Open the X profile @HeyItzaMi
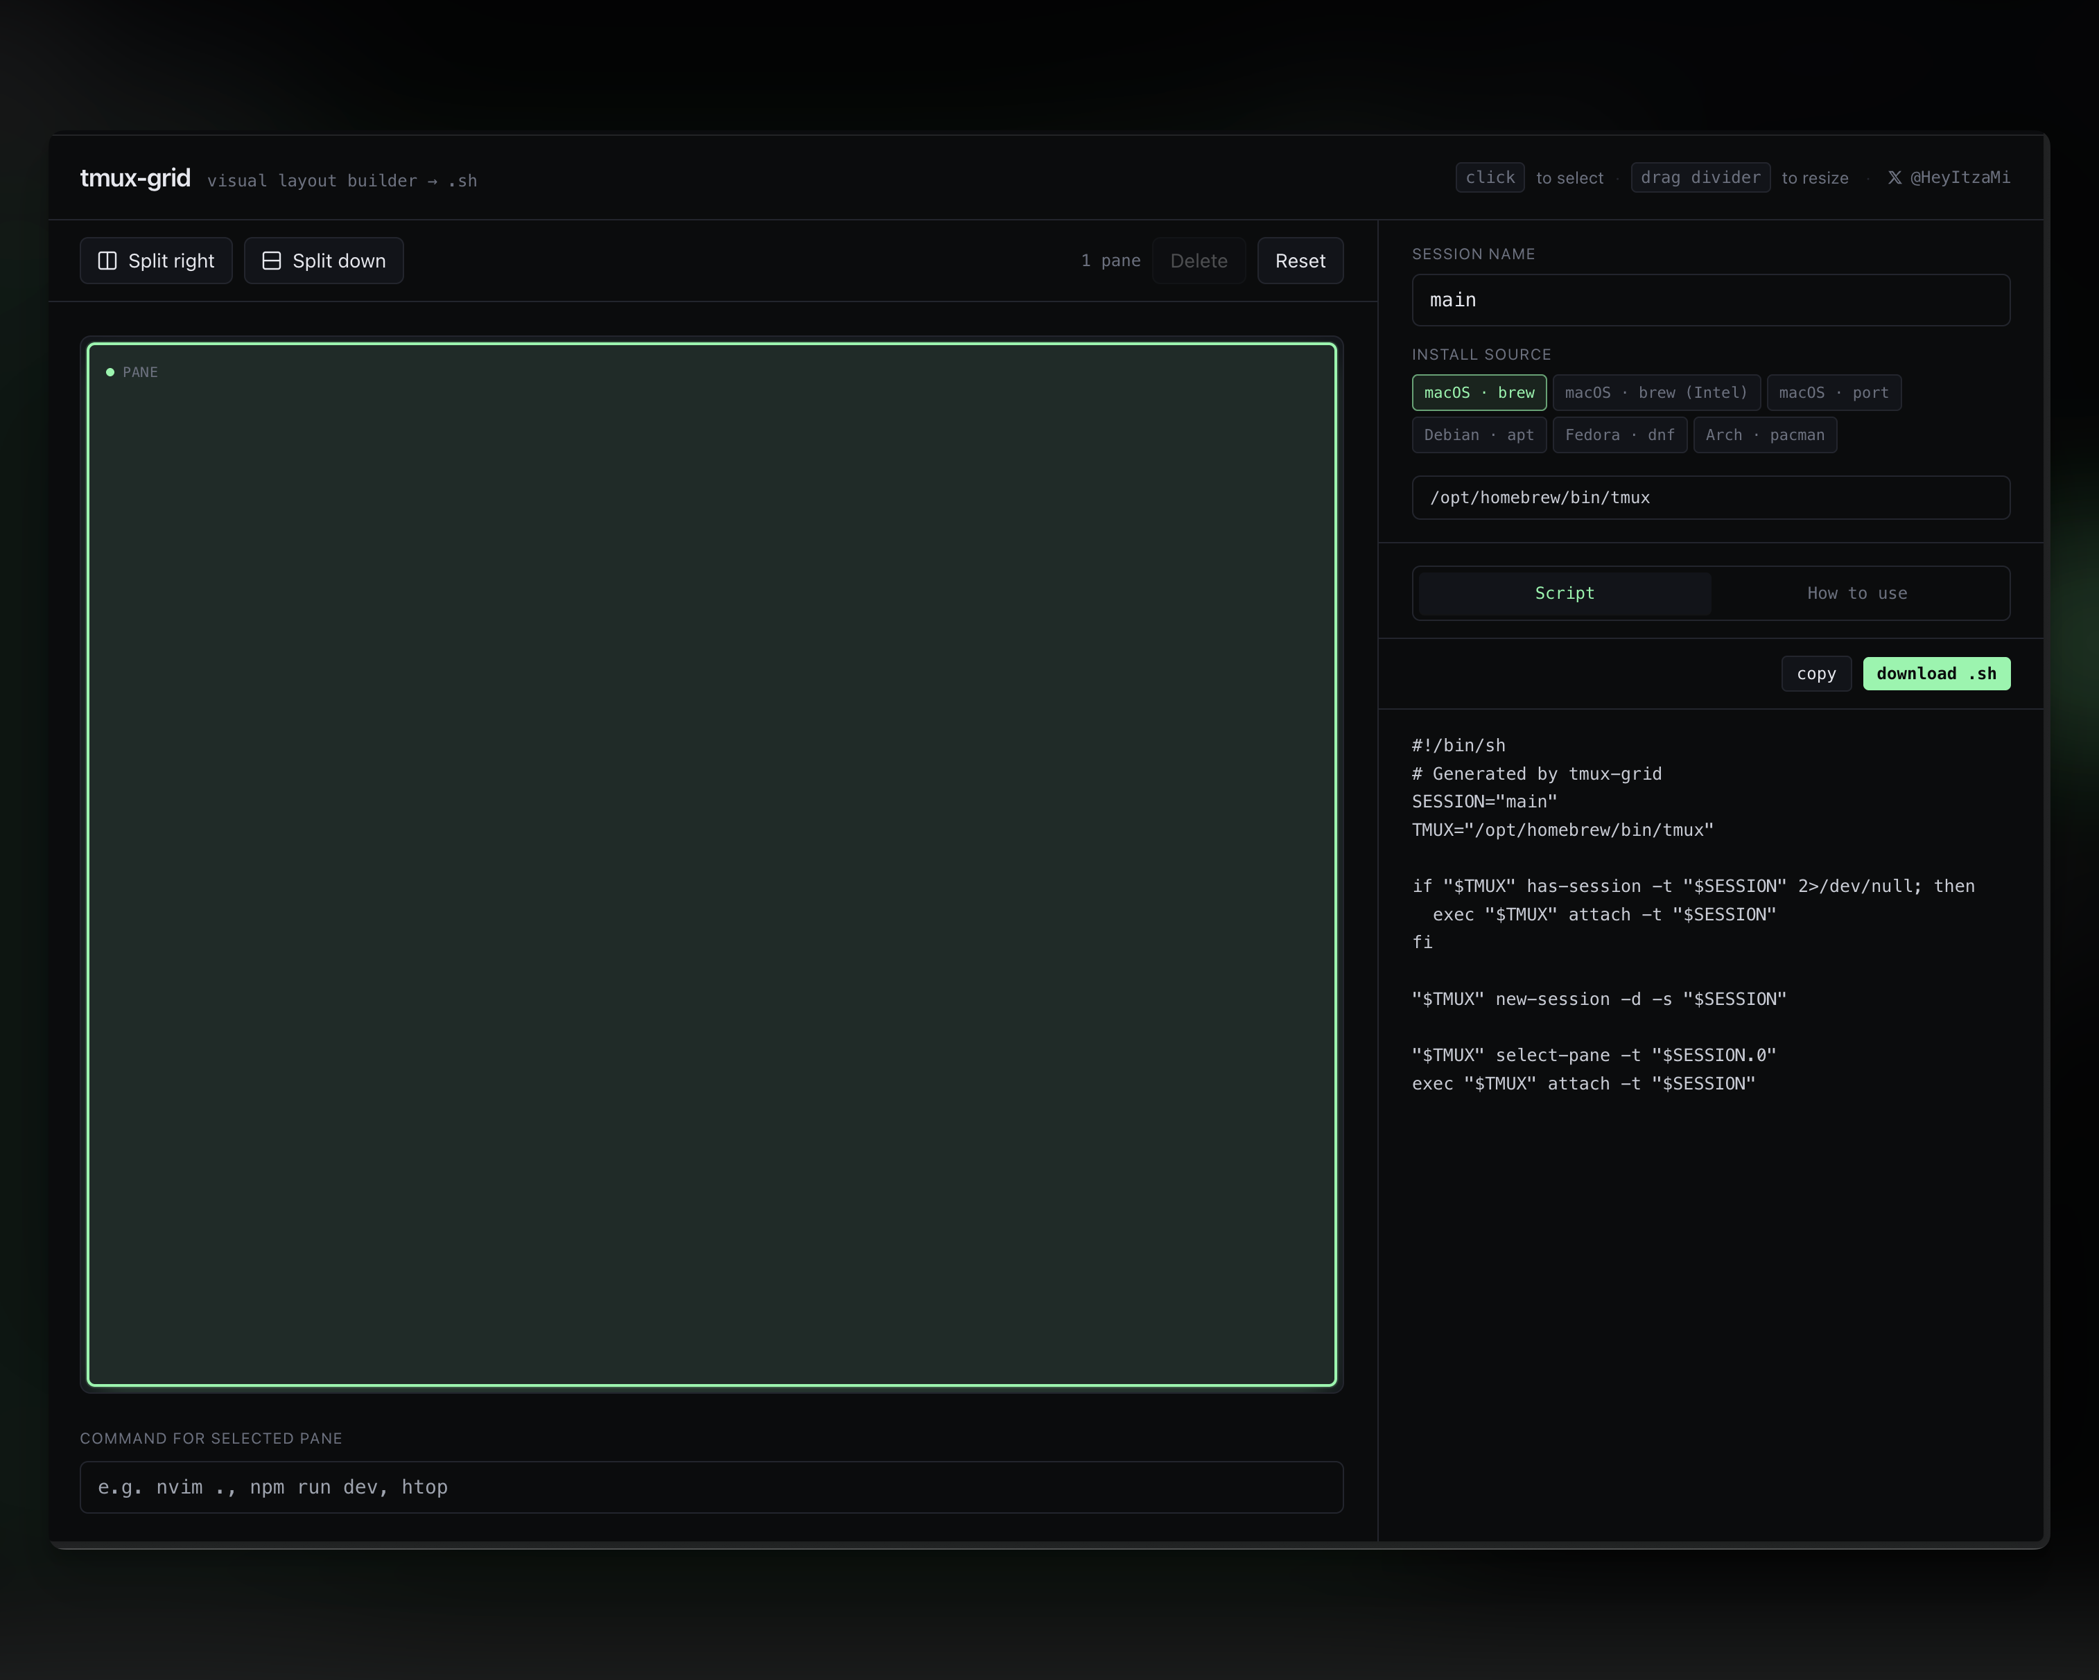Viewport: 2099px width, 1680px height. pos(1948,177)
